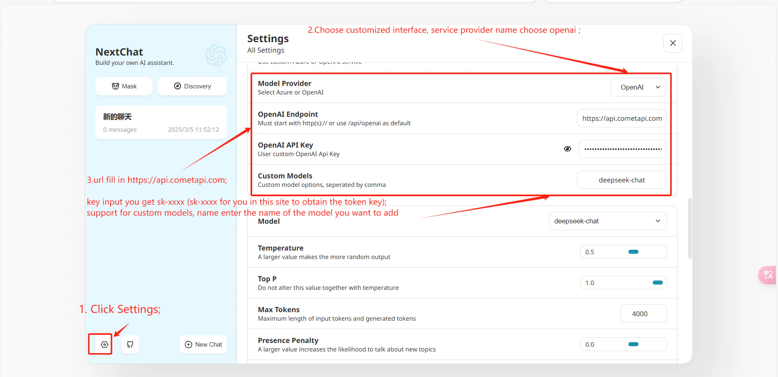Toggle API key visibility eye icon
778x377 pixels.
568,149
